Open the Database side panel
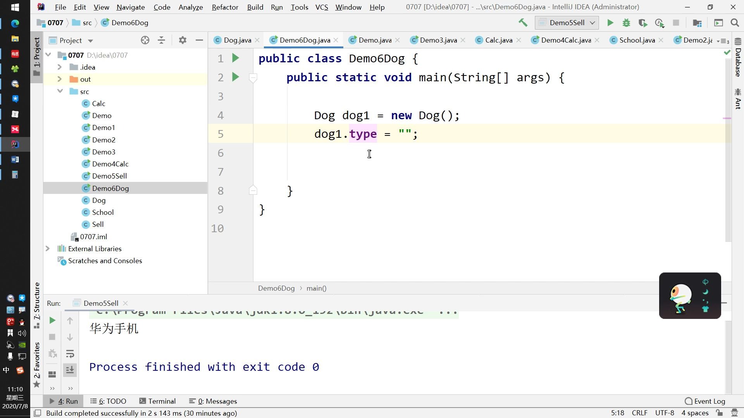744x418 pixels. pyautogui.click(x=738, y=58)
